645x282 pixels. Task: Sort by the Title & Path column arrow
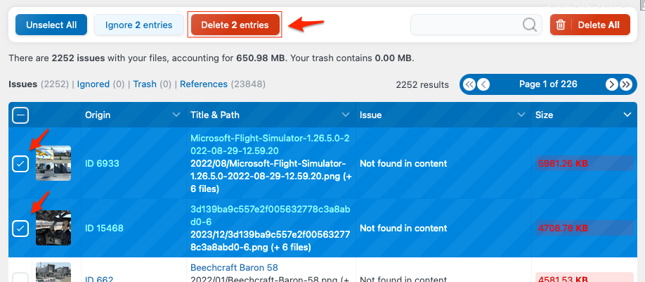click(x=345, y=115)
